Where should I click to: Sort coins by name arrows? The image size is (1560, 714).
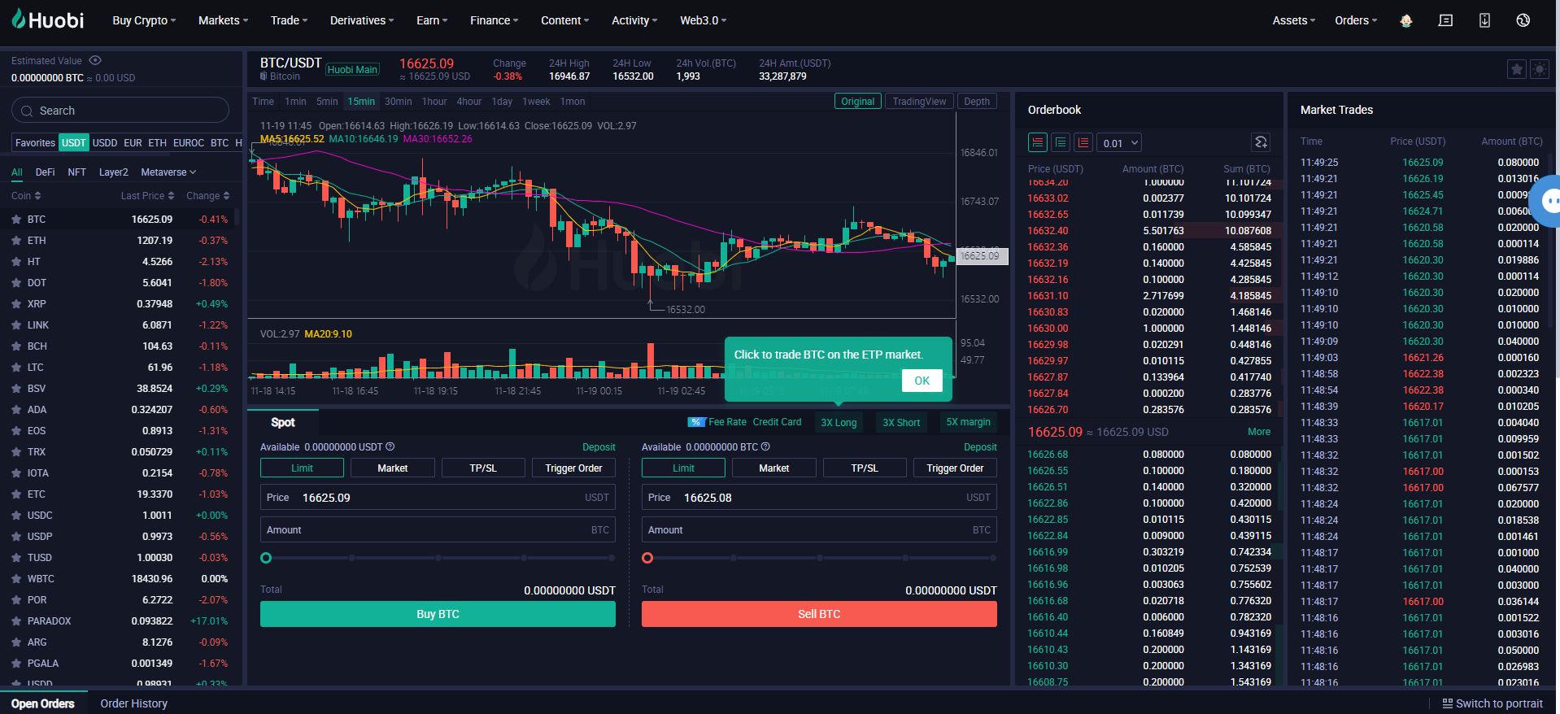[37, 196]
